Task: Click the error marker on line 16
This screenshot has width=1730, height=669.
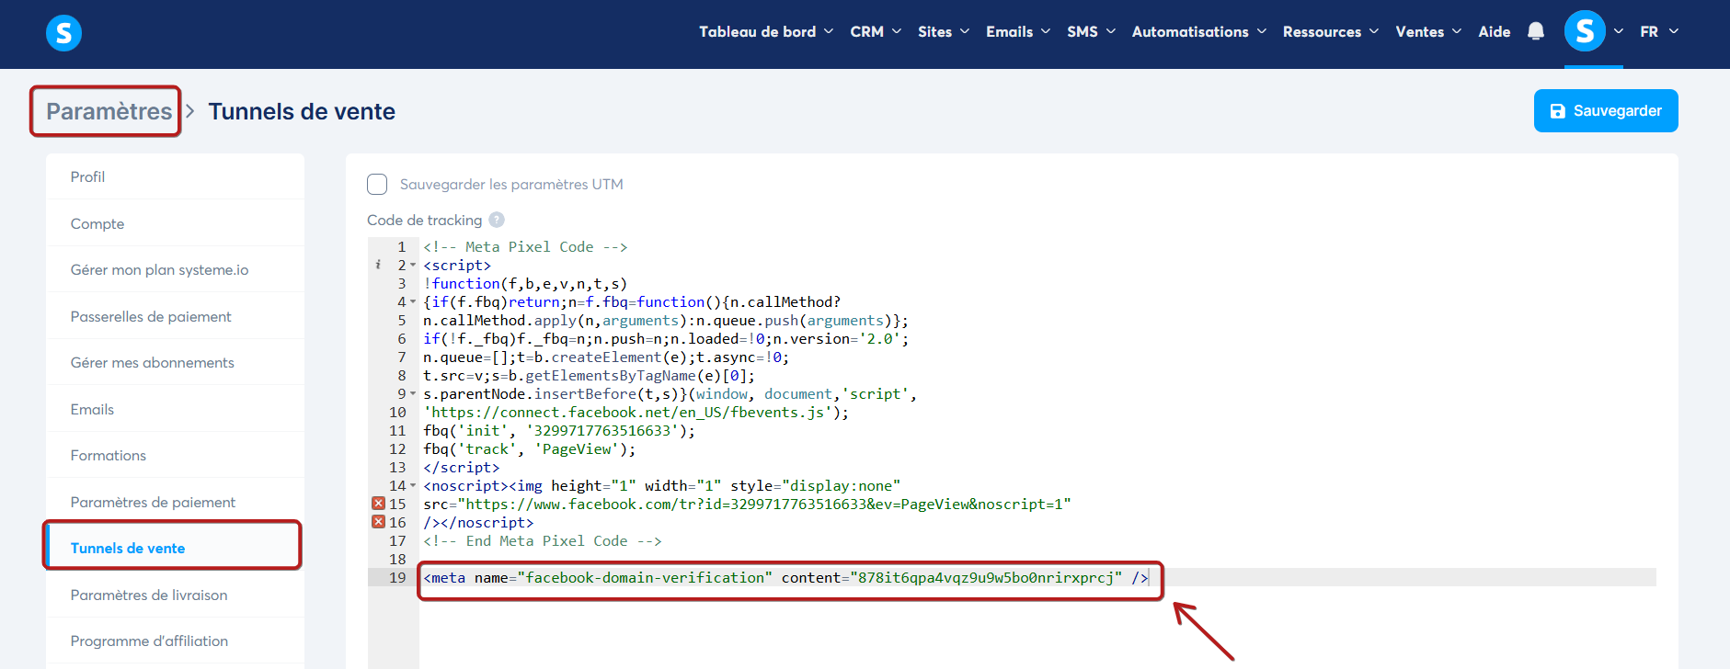Action: 378,522
